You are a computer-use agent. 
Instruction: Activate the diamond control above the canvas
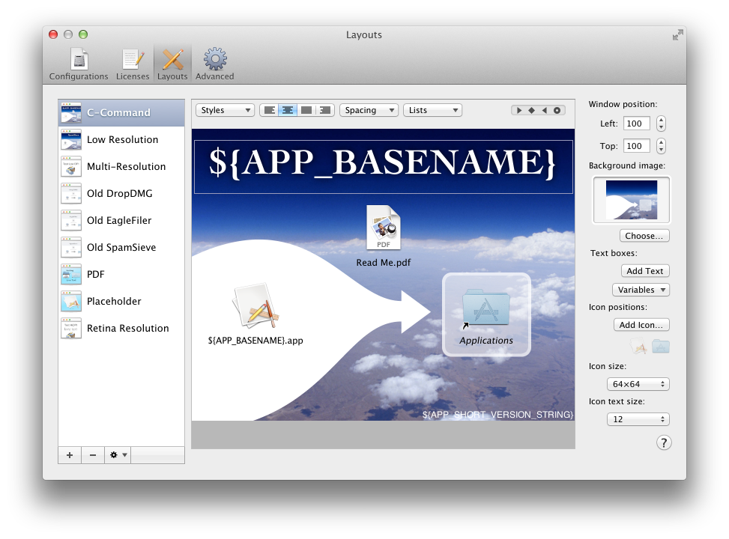[531, 110]
